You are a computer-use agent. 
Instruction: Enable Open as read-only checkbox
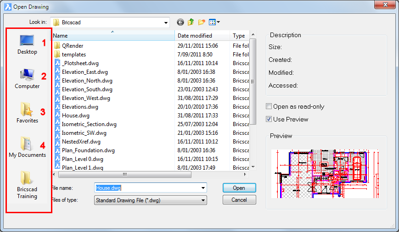click(x=269, y=106)
